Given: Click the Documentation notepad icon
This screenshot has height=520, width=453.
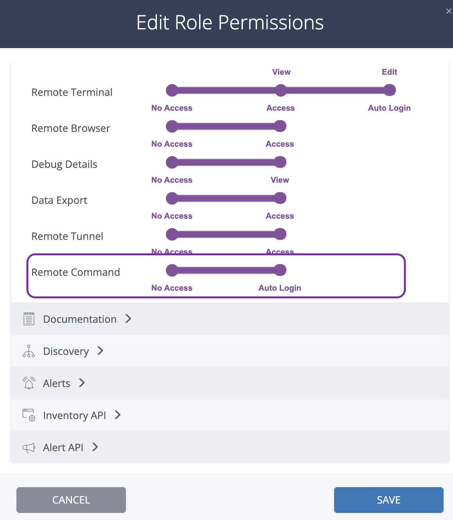Looking at the screenshot, I should pos(29,319).
